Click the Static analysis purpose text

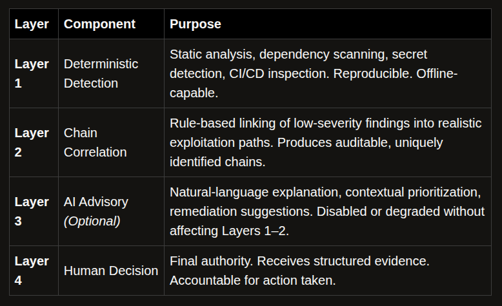pos(314,73)
